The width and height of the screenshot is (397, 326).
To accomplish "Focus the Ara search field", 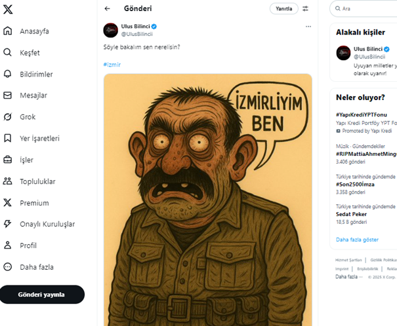I will pyautogui.click(x=367, y=9).
